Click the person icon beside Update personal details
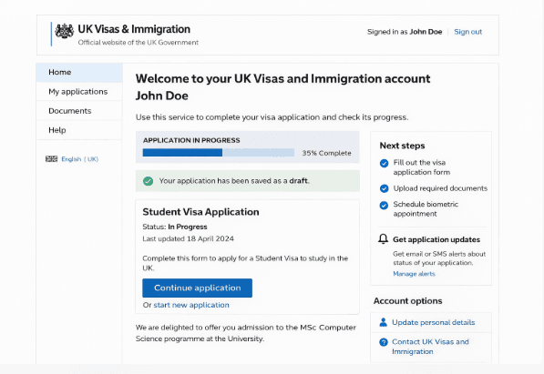 [x=383, y=322]
